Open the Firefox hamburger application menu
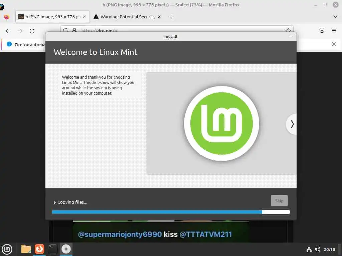The height and width of the screenshot is (256, 342). tap(334, 31)
